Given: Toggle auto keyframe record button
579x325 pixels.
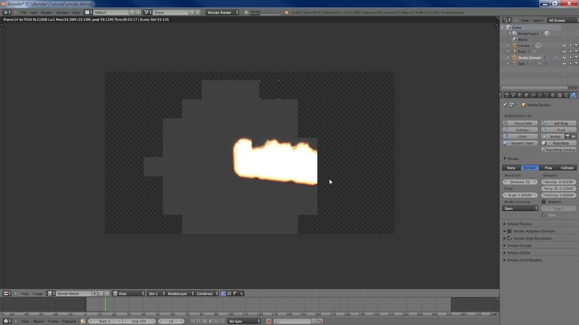Looking at the screenshot, I should [268, 321].
